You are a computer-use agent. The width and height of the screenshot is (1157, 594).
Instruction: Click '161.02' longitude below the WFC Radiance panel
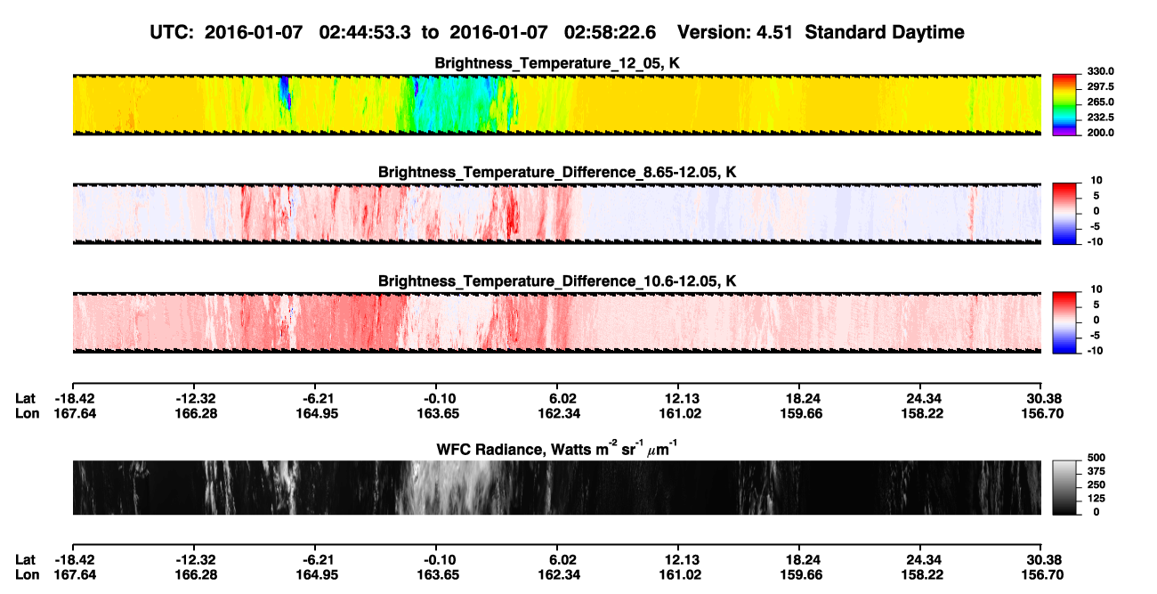coord(679,574)
